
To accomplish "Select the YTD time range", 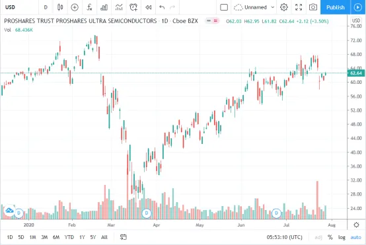I will [69, 237].
